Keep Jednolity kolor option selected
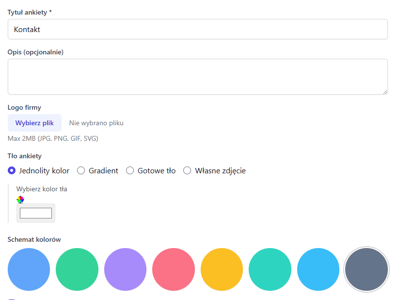Screen dimensions: 399x300 pyautogui.click(x=11, y=170)
